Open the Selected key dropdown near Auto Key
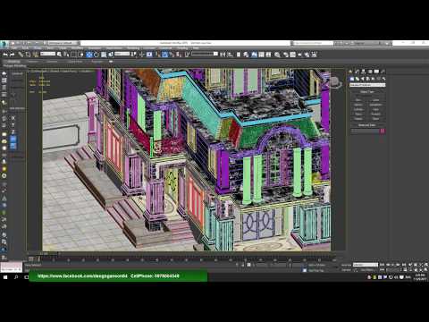 point(366,265)
